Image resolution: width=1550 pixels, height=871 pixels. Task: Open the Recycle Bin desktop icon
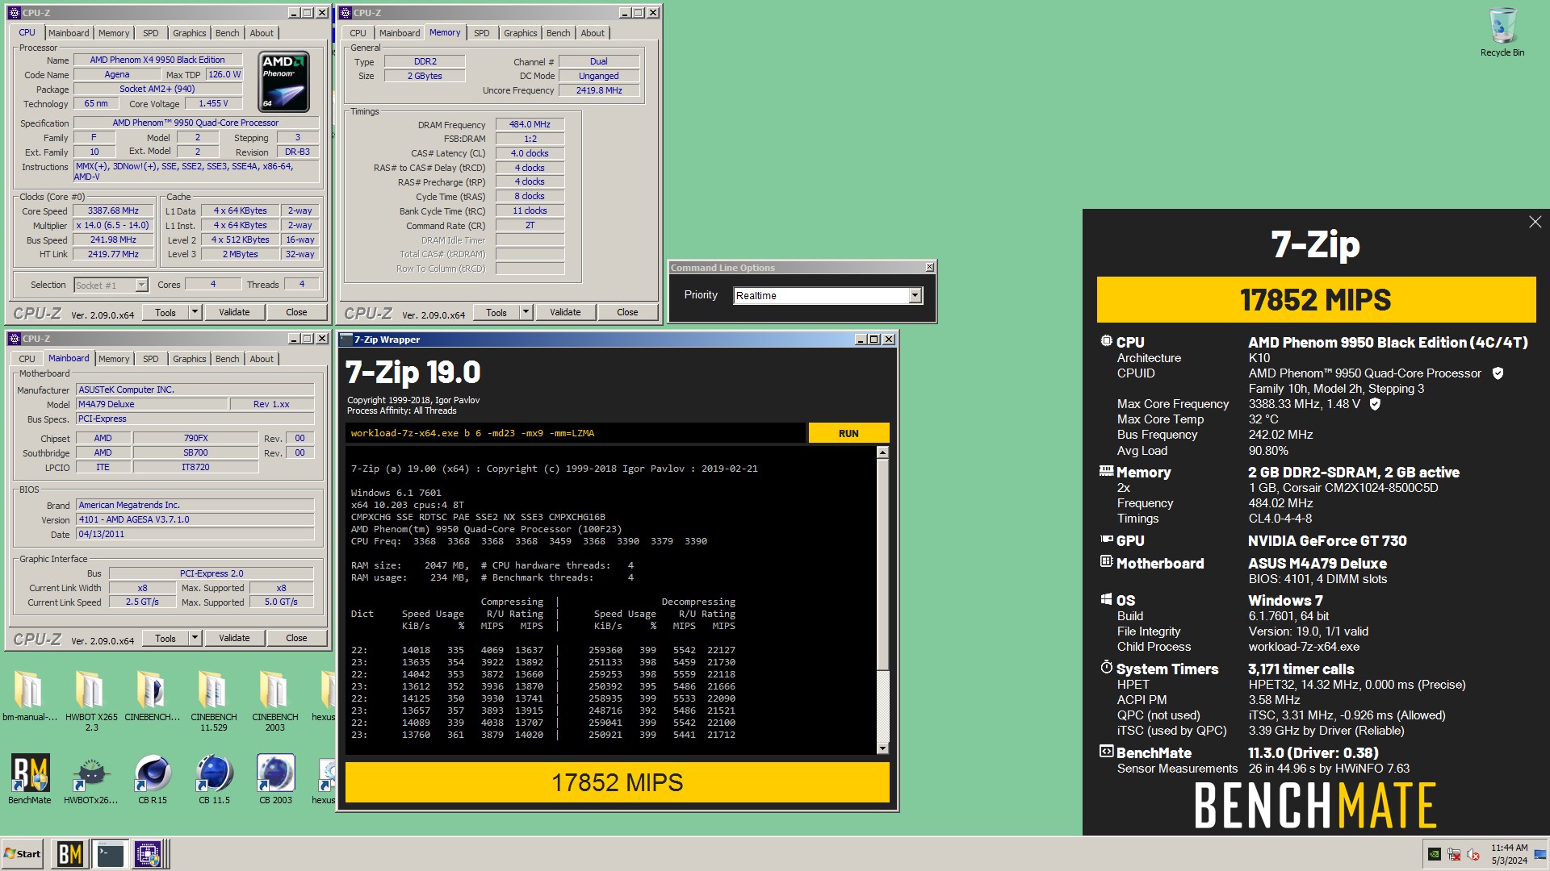point(1502,32)
